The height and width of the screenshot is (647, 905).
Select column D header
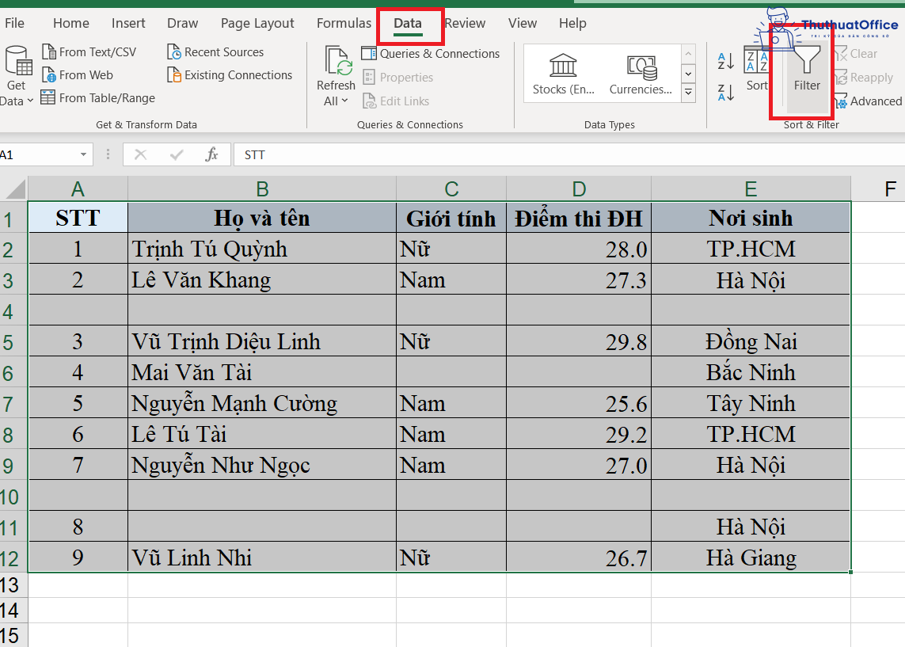[579, 188]
